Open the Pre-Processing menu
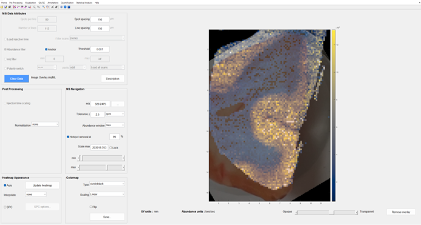This screenshot has width=421, height=225. point(16,2)
